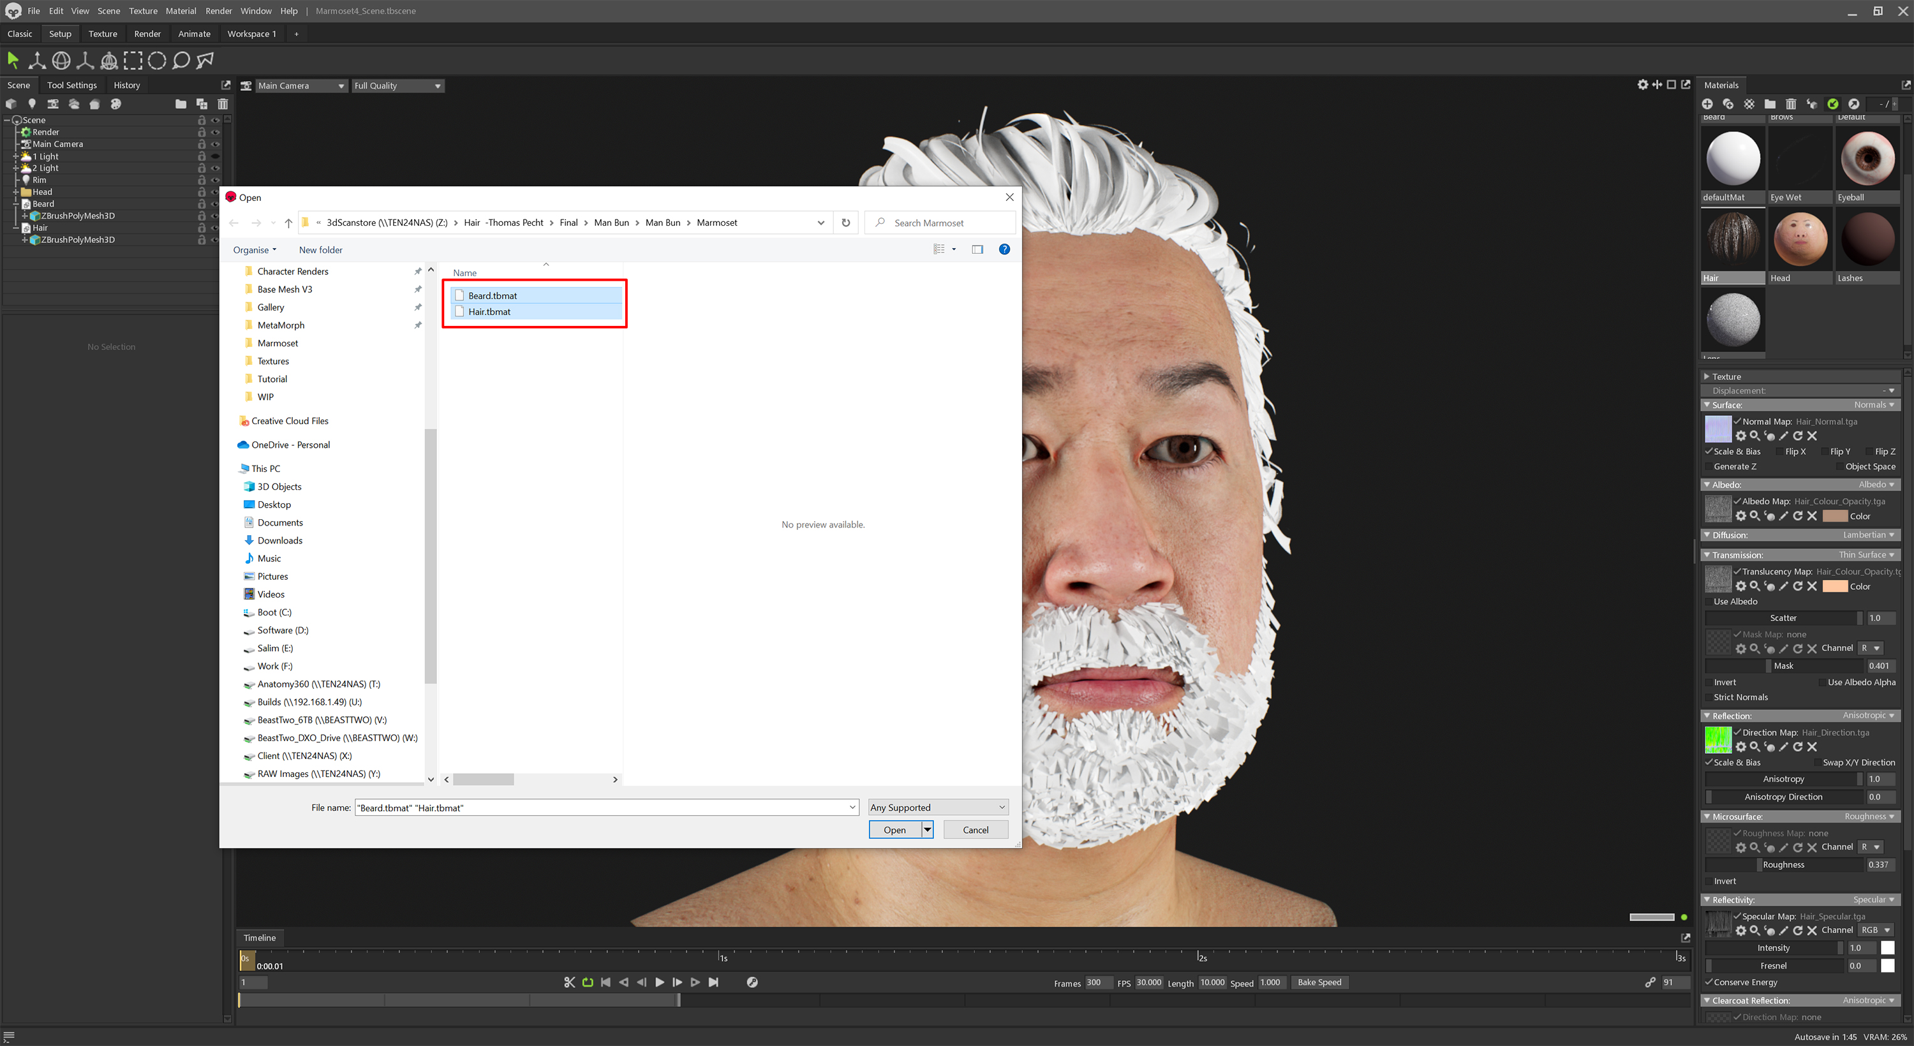Open the Add Camera icon in Scene panel
The height and width of the screenshot is (1046, 1914).
coord(53,104)
